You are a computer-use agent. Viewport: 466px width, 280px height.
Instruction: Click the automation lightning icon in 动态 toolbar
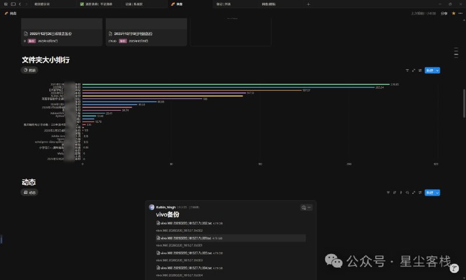[401, 192]
